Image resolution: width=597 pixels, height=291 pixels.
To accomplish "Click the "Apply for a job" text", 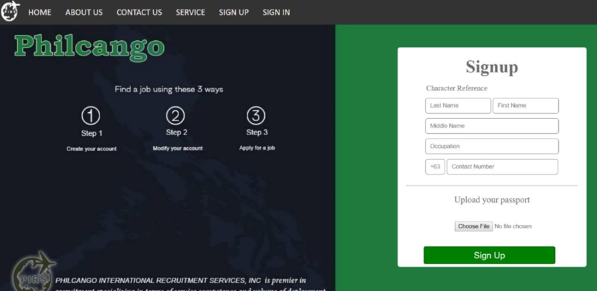I will pos(257,148).
